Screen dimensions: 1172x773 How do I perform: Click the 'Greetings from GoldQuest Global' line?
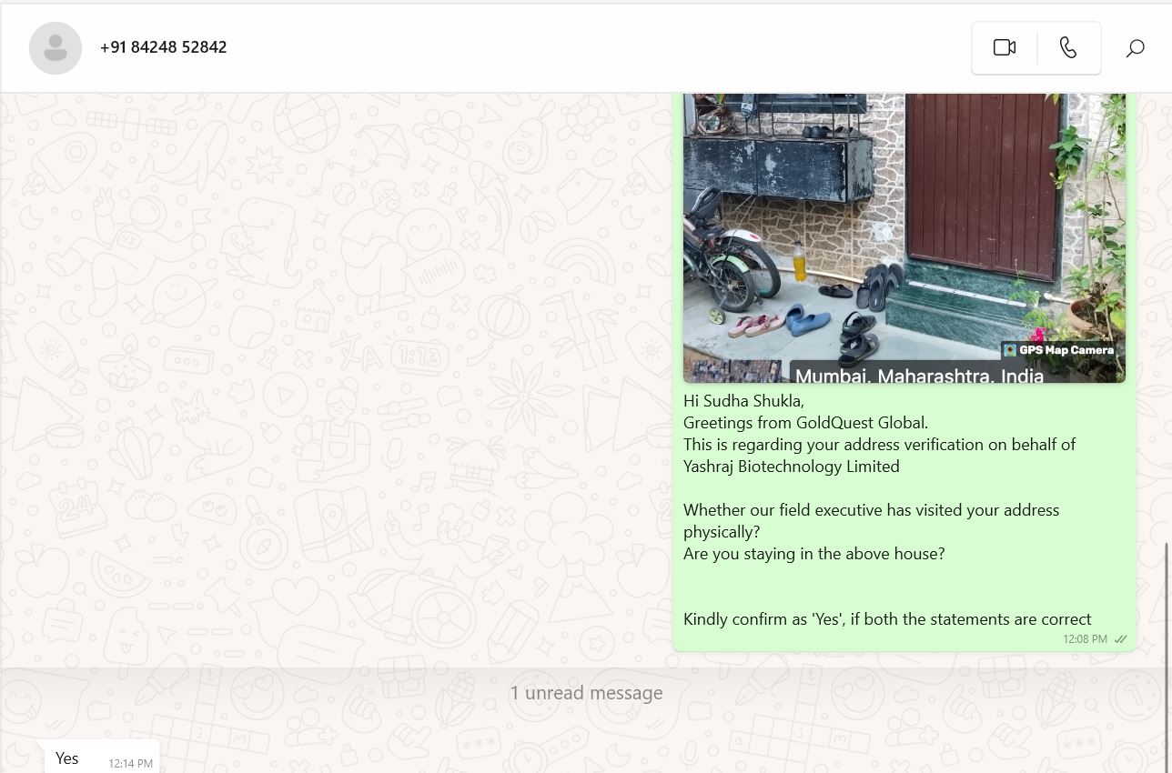click(805, 423)
